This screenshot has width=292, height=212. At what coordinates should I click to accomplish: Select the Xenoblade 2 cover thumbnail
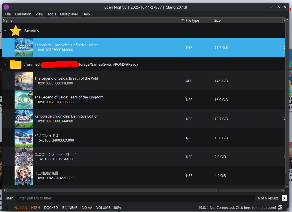tap(24, 138)
